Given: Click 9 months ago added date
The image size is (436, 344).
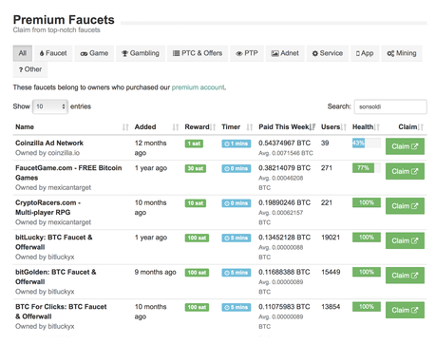Looking at the screenshot, I should click(x=155, y=272).
